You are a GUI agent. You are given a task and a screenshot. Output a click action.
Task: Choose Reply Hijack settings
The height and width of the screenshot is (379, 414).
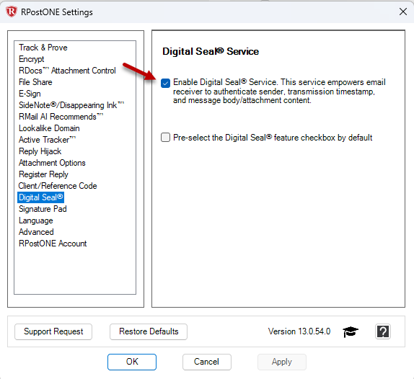[40, 151]
